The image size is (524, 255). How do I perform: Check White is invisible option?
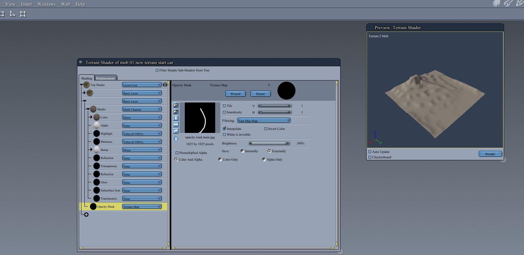[x=224, y=135]
